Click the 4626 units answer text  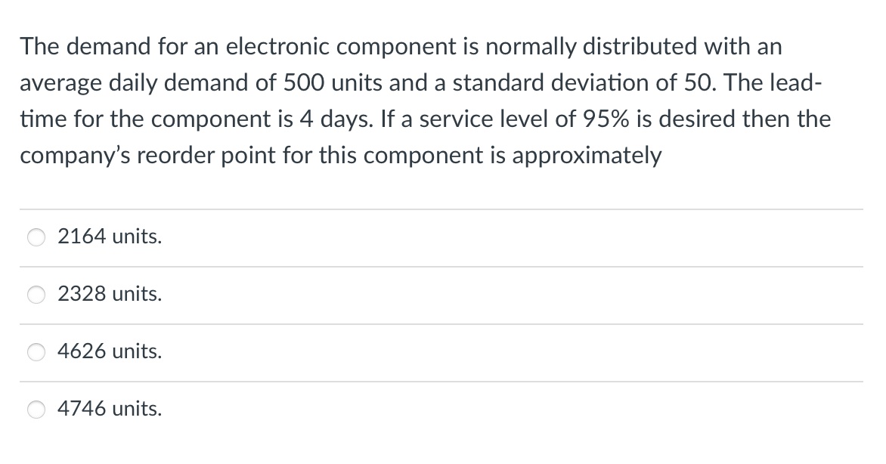[109, 351]
